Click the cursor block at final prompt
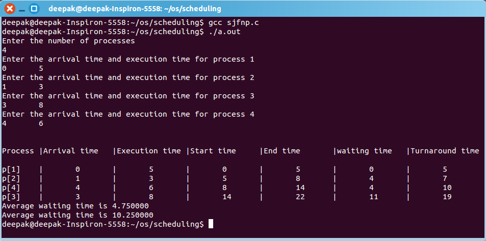Image resolution: width=486 pixels, height=241 pixels. [211, 224]
